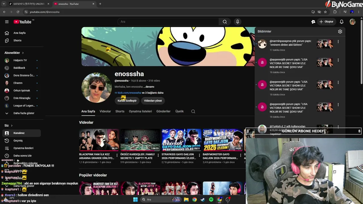Image resolution: width=363 pixels, height=204 pixels.
Task: Select the Ana Sayfa channel tab
Action: [88, 111]
